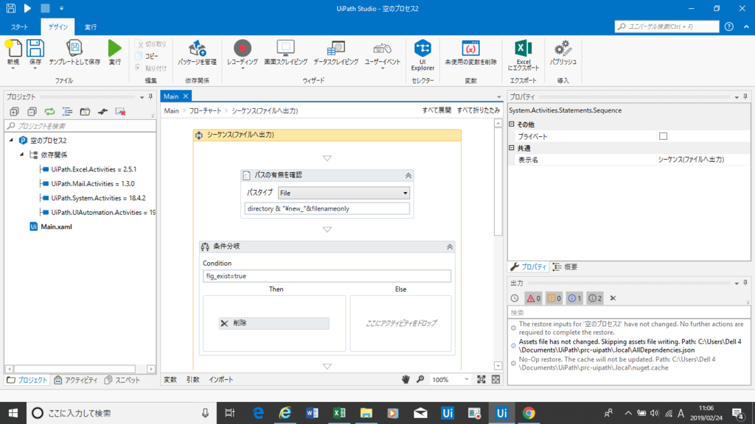Click refresh icon in project panel toolbar

(49, 112)
